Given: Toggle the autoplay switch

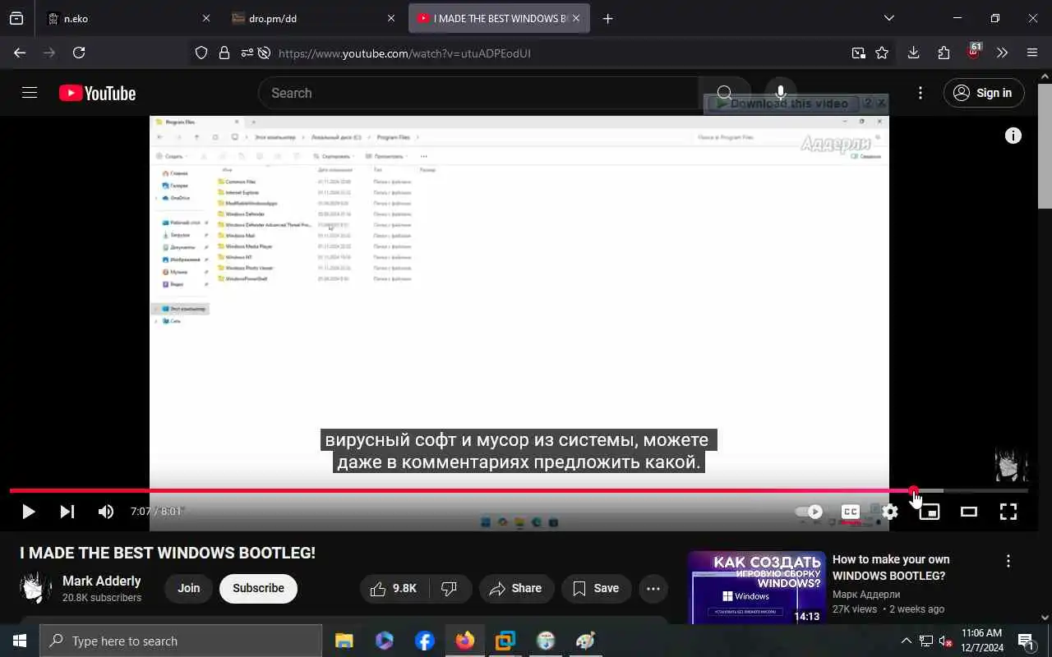Looking at the screenshot, I should click(809, 512).
